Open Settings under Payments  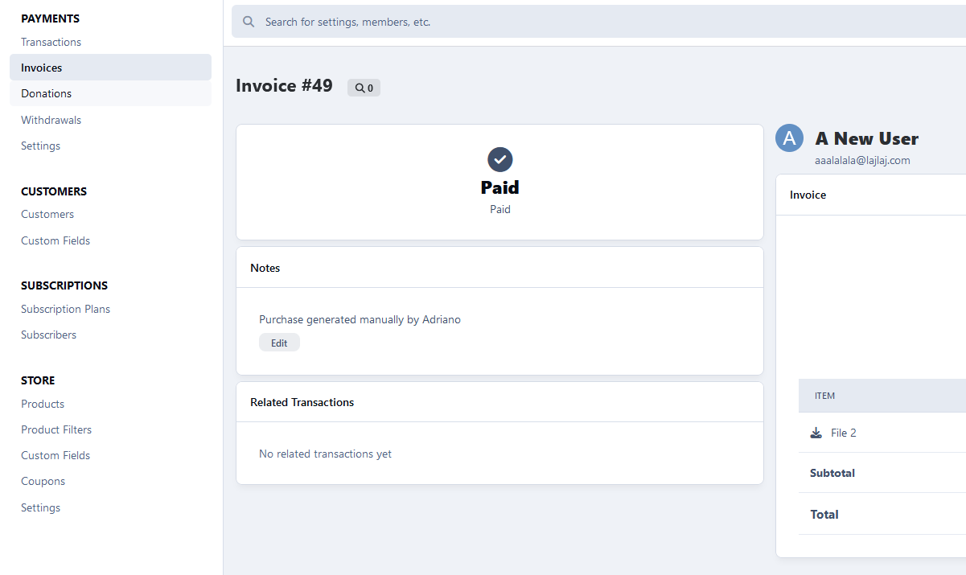click(x=40, y=146)
